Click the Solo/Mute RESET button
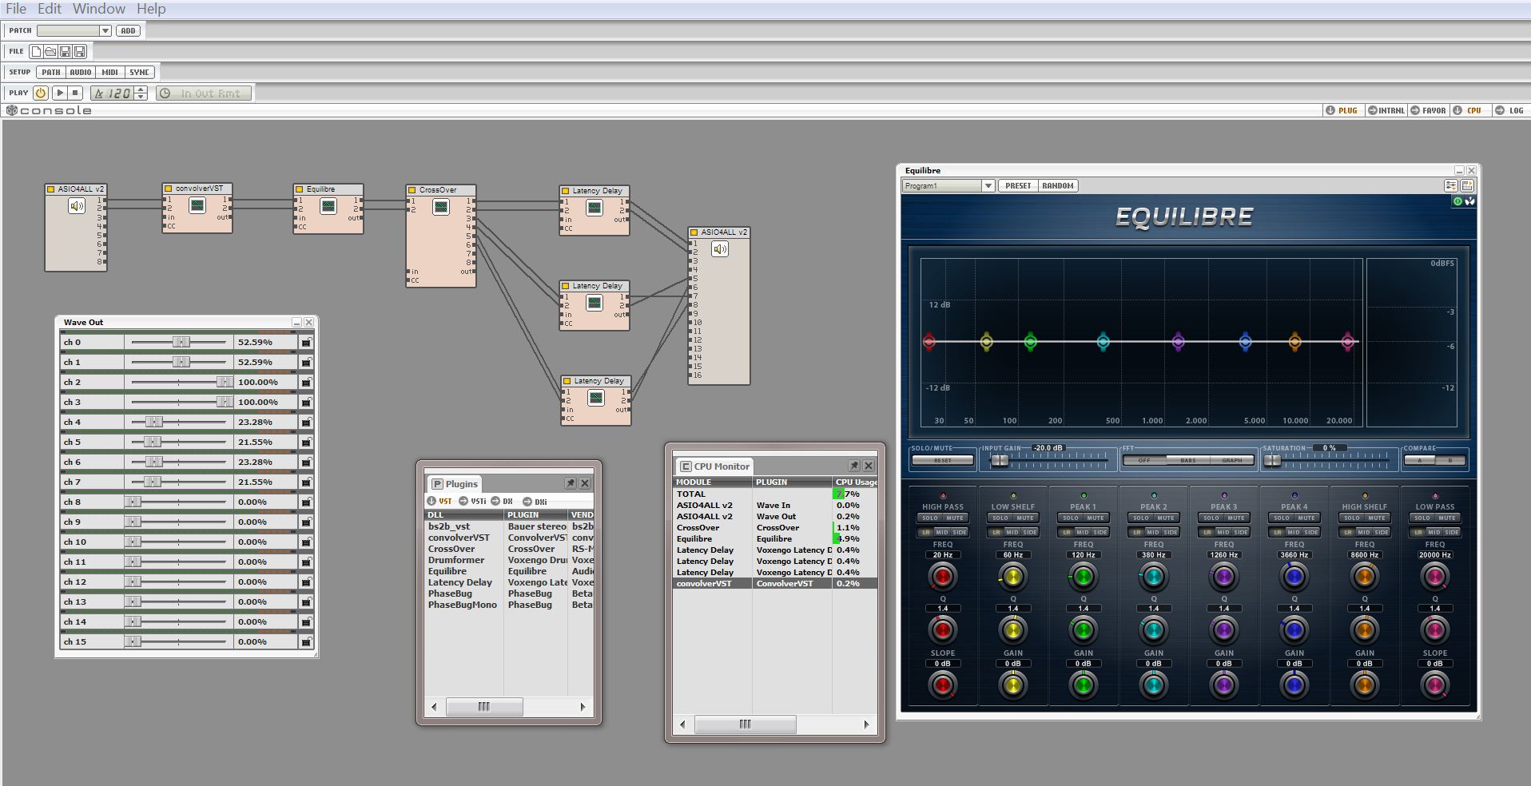Screen dimensions: 1531x786 coord(943,461)
